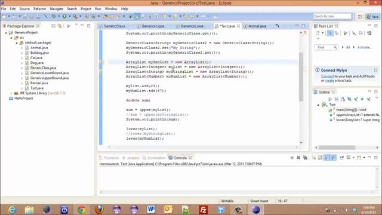Open FileZilla from the taskbar
The width and height of the screenshot is (382, 215).
203,210
